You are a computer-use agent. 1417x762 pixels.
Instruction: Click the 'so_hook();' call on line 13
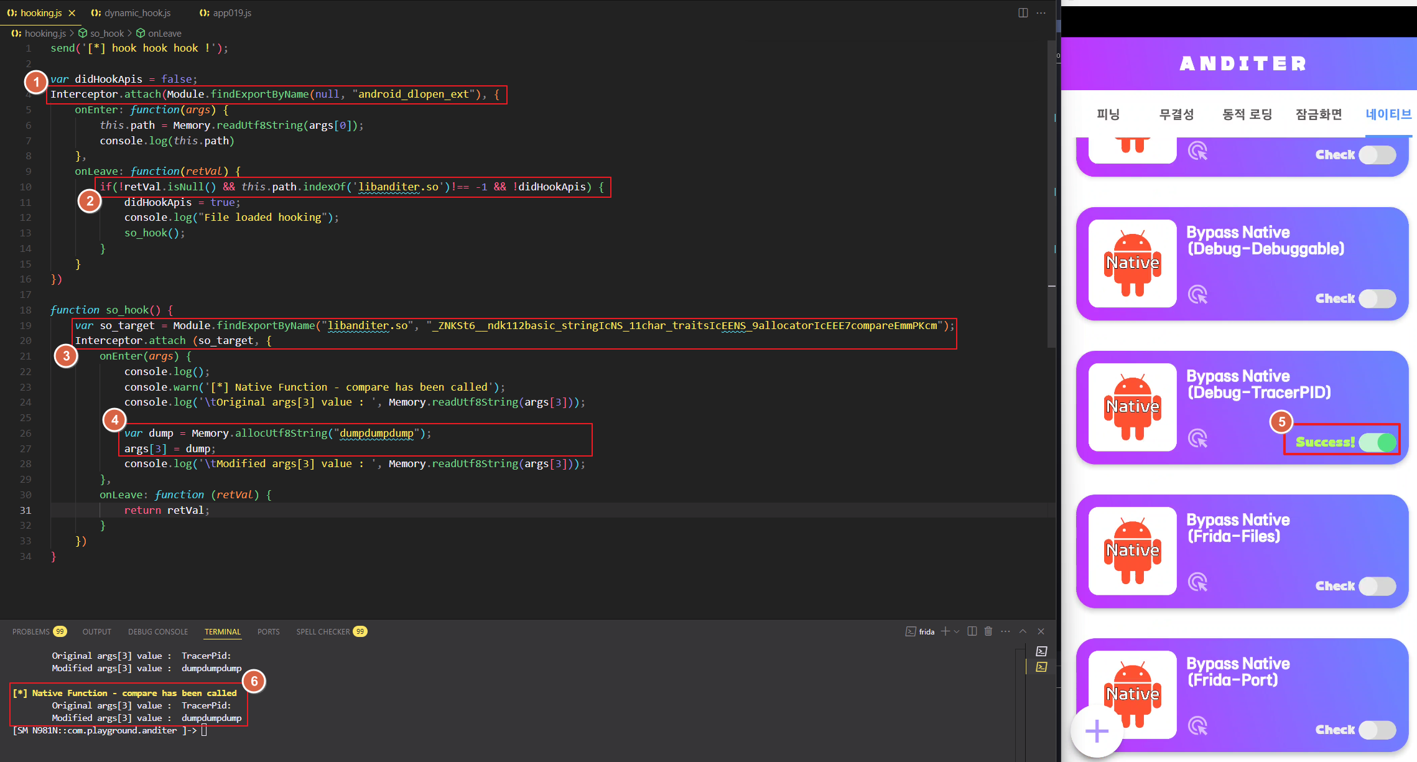[154, 233]
